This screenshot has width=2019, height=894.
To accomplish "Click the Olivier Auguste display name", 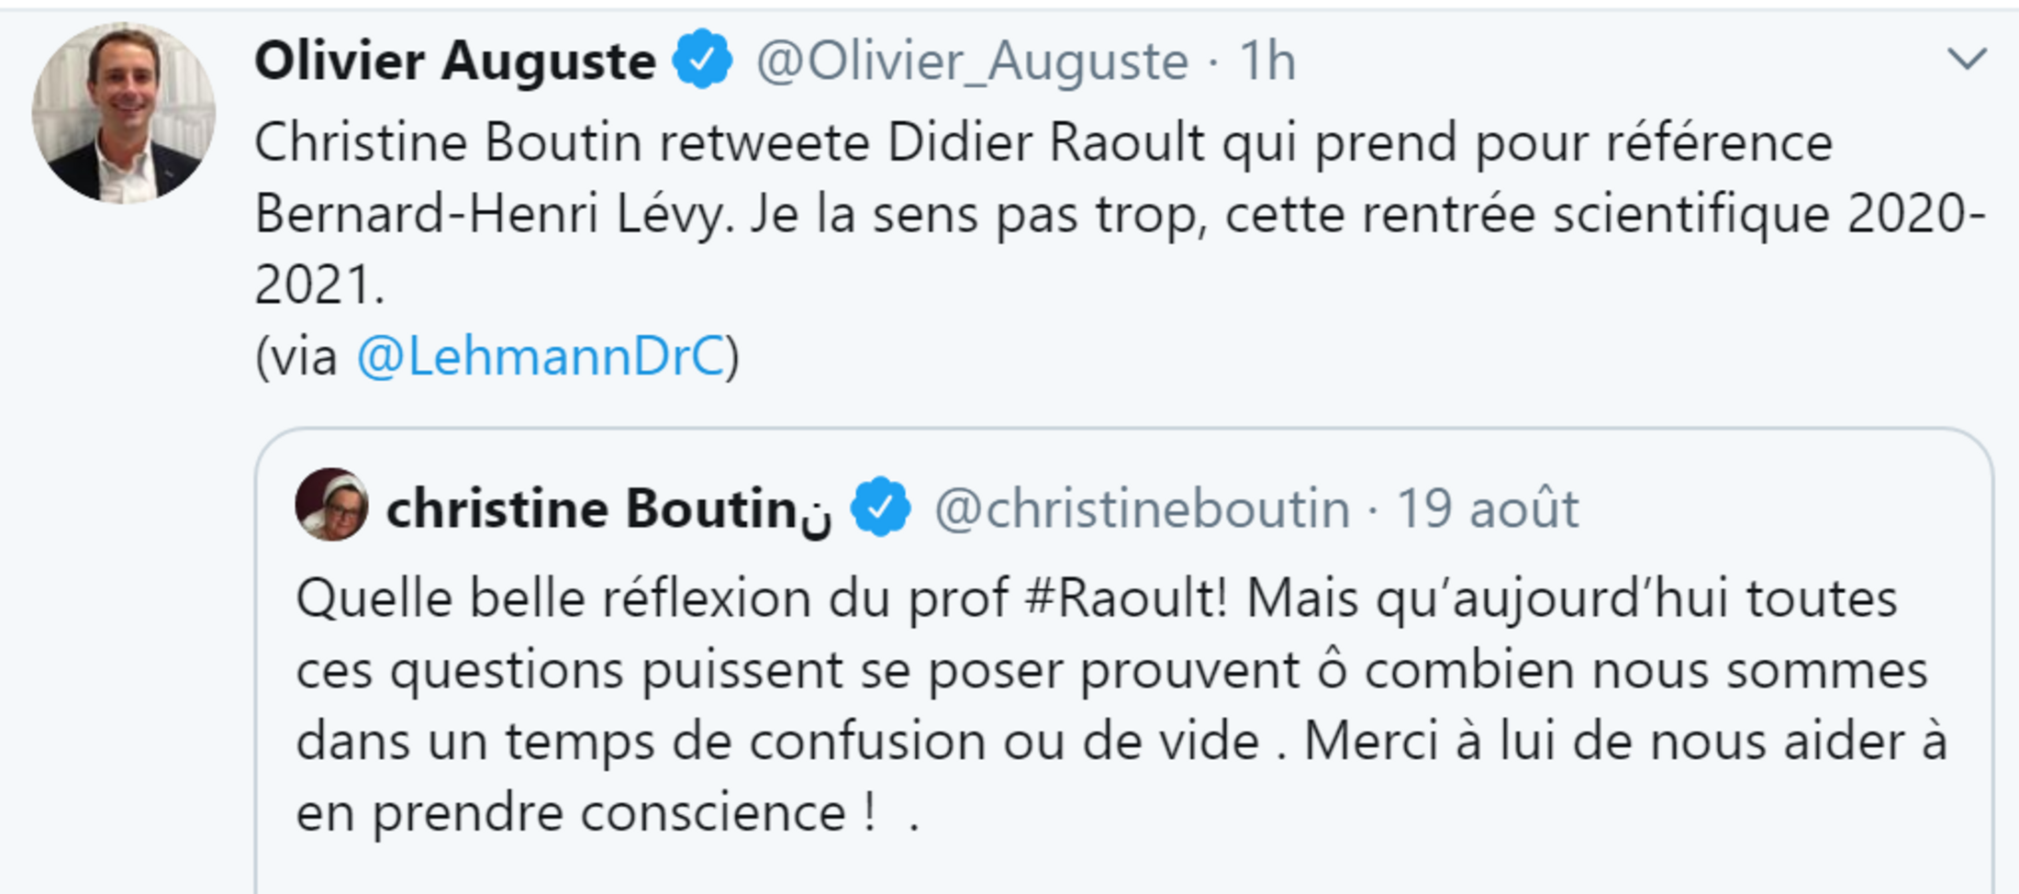I will tap(454, 61).
